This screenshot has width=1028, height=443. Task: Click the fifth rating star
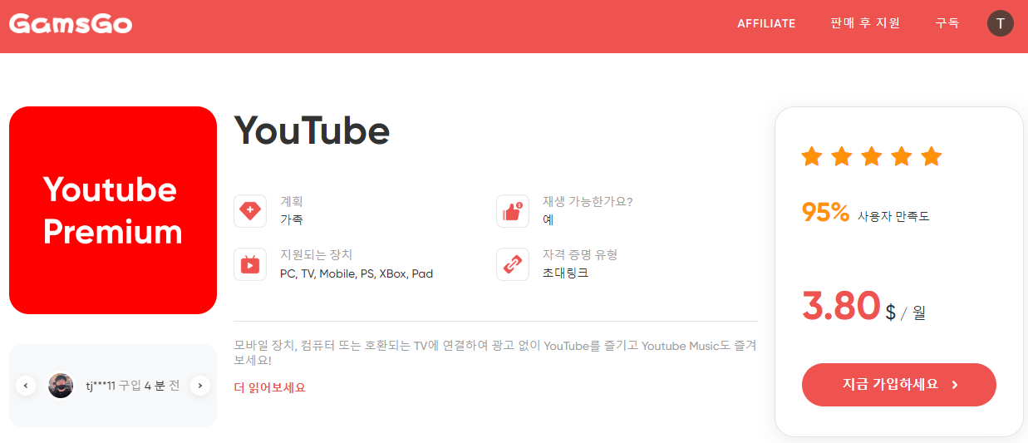pyautogui.click(x=932, y=155)
